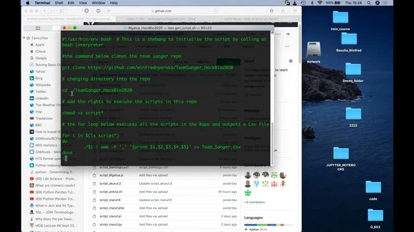This screenshot has width=414, height=232.
Task: Click the github.com address bar
Action: coord(163,11)
